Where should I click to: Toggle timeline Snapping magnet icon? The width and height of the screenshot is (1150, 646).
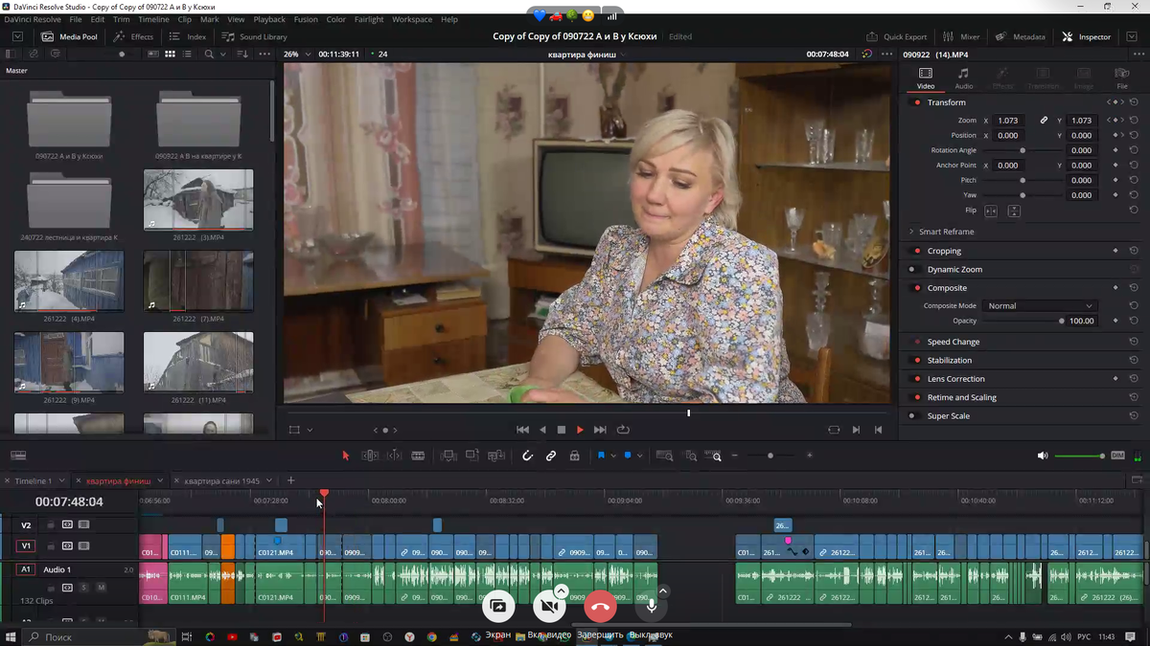tap(527, 456)
